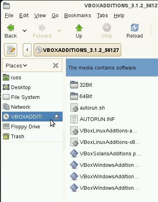
Task: Open the Tabs menu
Action: point(102,16)
